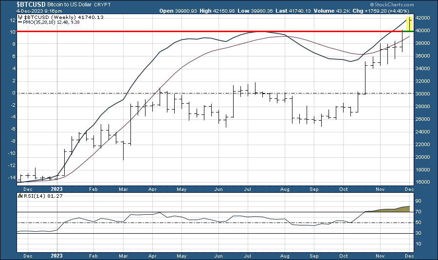Click the RSI indicator icon in lower panel
The image size is (438, 260).
click(x=20, y=195)
